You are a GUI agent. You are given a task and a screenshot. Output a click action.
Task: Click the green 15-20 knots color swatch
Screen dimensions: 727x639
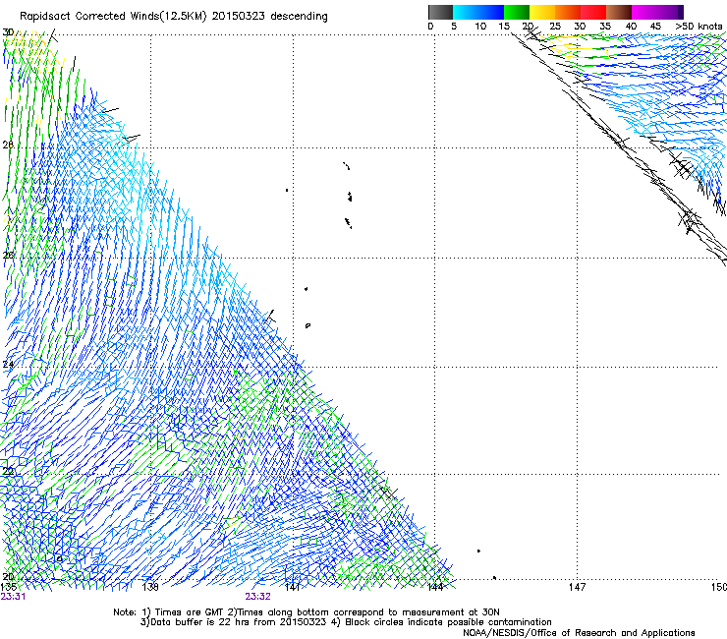[x=517, y=12]
